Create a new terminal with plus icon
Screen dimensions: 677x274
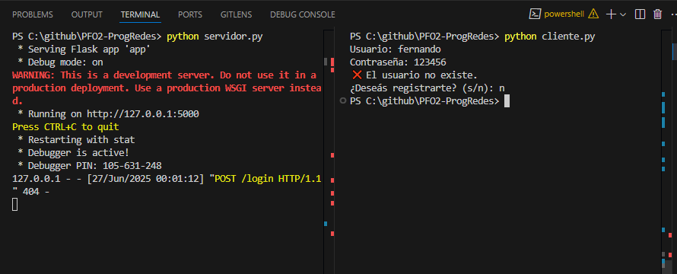pos(611,14)
